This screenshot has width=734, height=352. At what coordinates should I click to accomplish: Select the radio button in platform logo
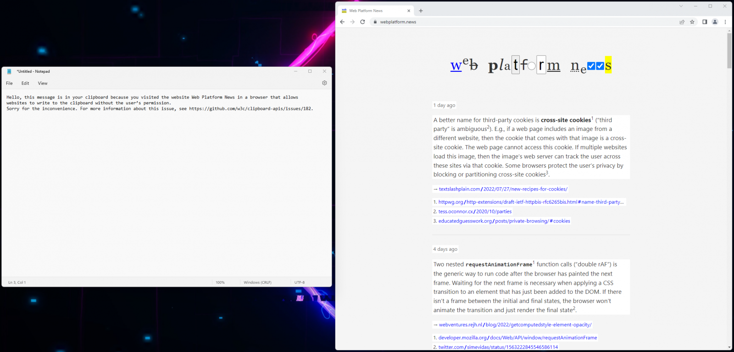(532, 66)
